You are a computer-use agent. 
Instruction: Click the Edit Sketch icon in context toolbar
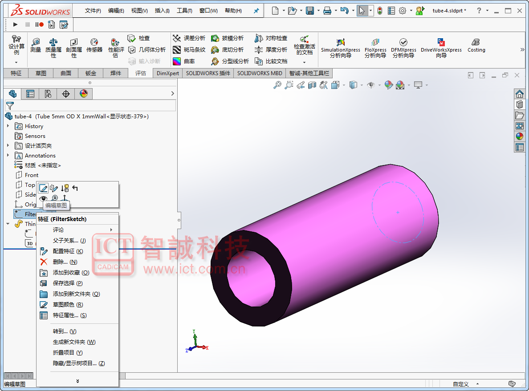(x=43, y=188)
